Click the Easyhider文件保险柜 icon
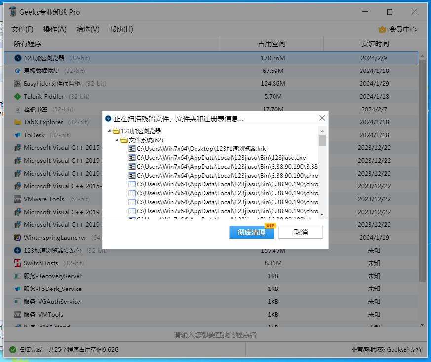Image resolution: width=431 pixels, height=362 pixels. [x=18, y=83]
